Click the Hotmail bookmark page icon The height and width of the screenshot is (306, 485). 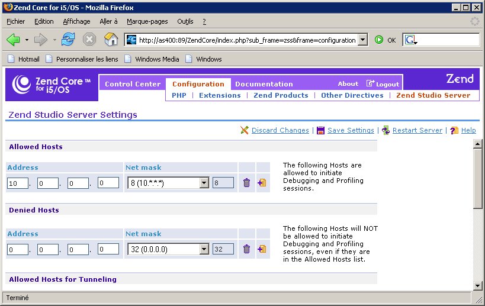(x=11, y=59)
